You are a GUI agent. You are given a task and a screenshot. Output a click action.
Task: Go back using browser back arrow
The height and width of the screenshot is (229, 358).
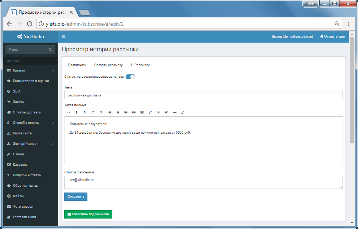9,24
